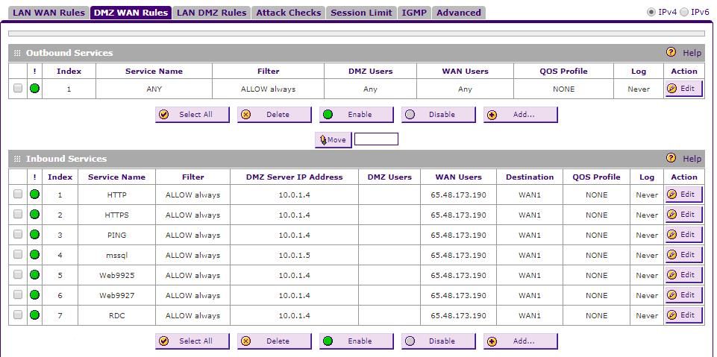Edit the PING inbound rule
Screen dimensions: 717x357
(683, 235)
